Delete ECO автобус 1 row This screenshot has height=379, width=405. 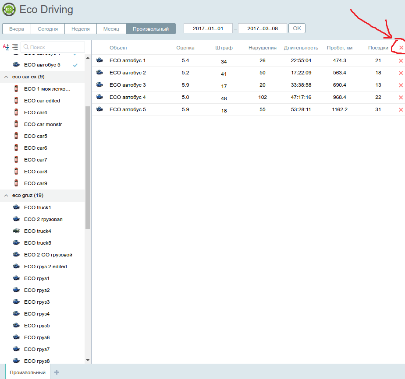[x=401, y=61]
